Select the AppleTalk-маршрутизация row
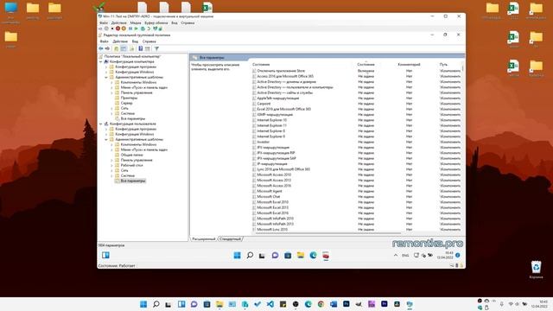This screenshot has height=311, width=553. pyautogui.click(x=278, y=98)
